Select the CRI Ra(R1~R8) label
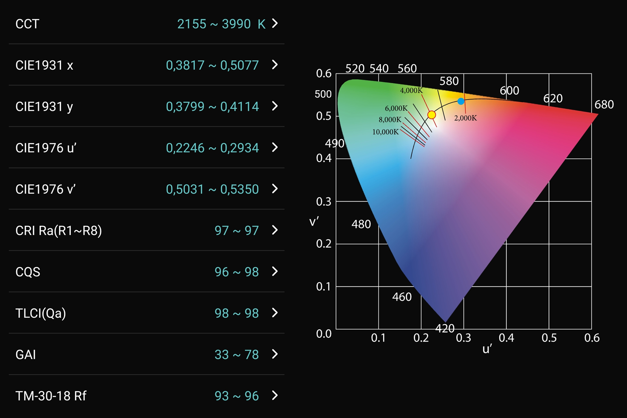The height and width of the screenshot is (418, 627). pos(59,231)
